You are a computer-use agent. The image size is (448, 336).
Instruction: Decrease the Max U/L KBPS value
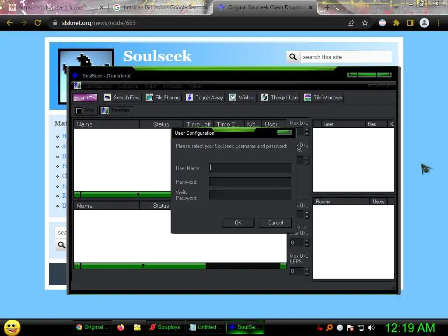pos(307,273)
